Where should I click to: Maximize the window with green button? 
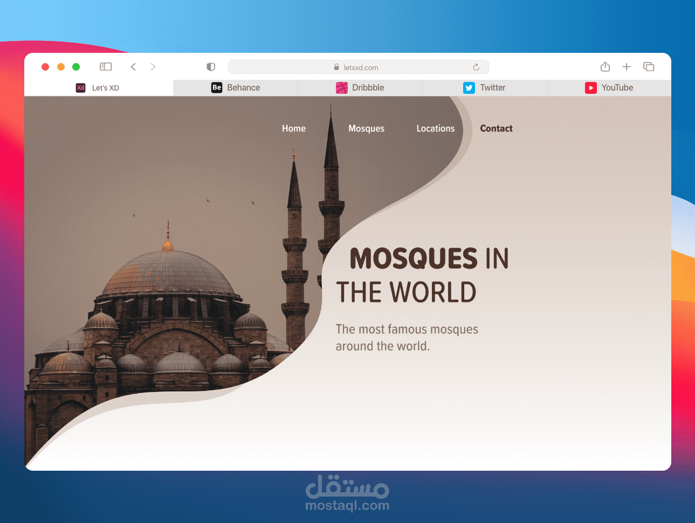pos(76,67)
